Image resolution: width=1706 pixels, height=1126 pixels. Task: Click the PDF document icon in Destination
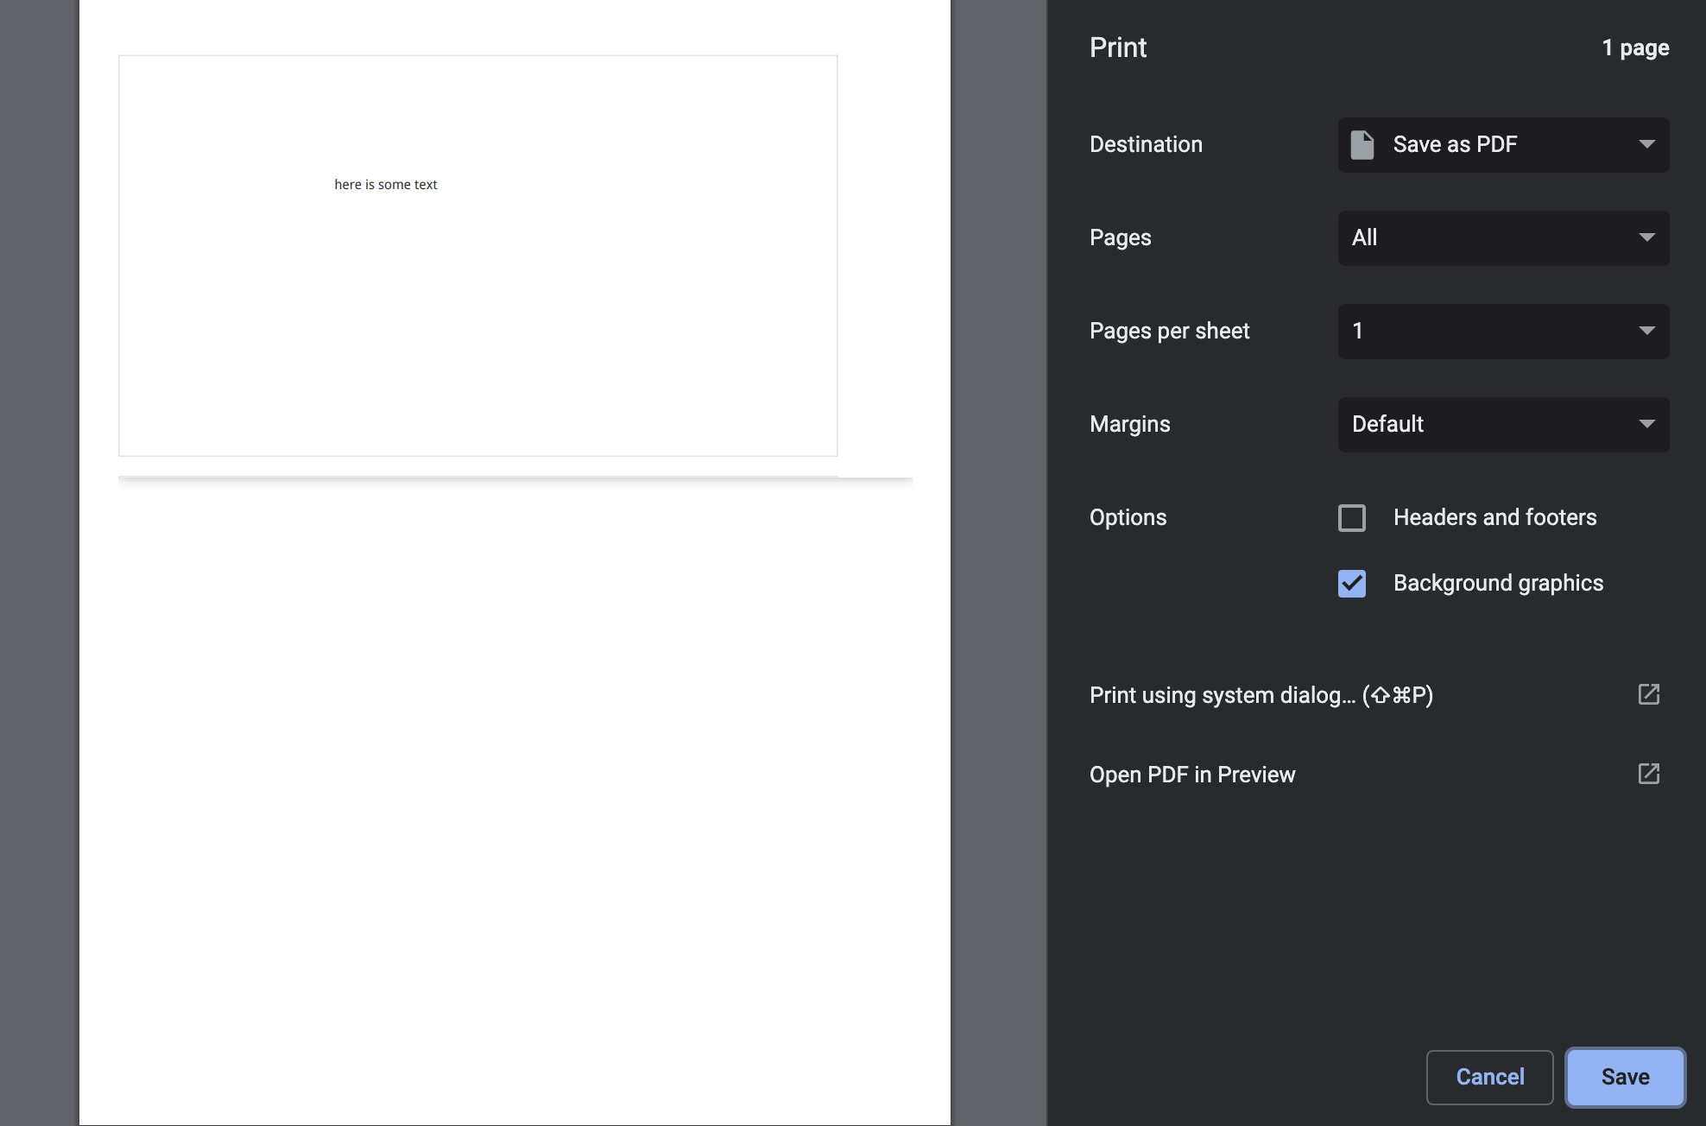coord(1362,144)
